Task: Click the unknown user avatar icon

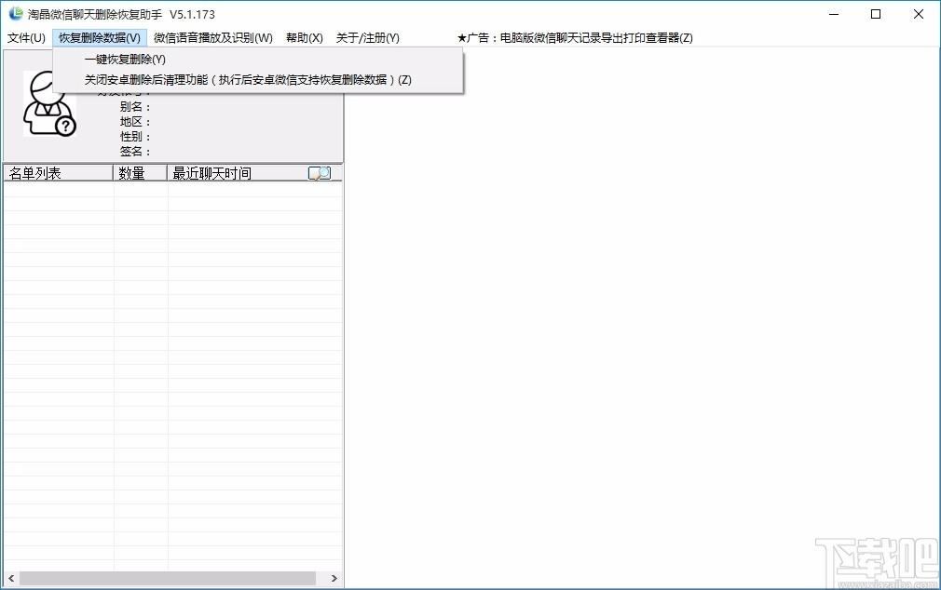Action: 49,103
